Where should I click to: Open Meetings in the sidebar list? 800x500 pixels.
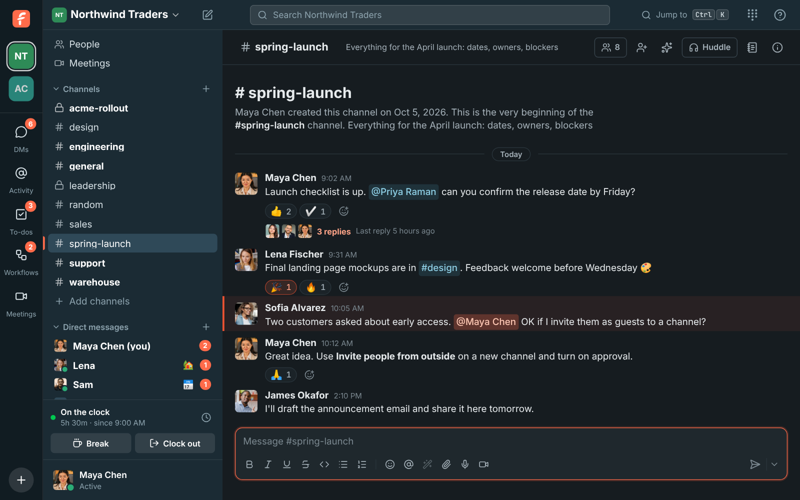(x=132, y=63)
